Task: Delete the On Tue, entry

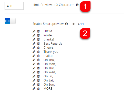Action: click(x=38, y=68)
